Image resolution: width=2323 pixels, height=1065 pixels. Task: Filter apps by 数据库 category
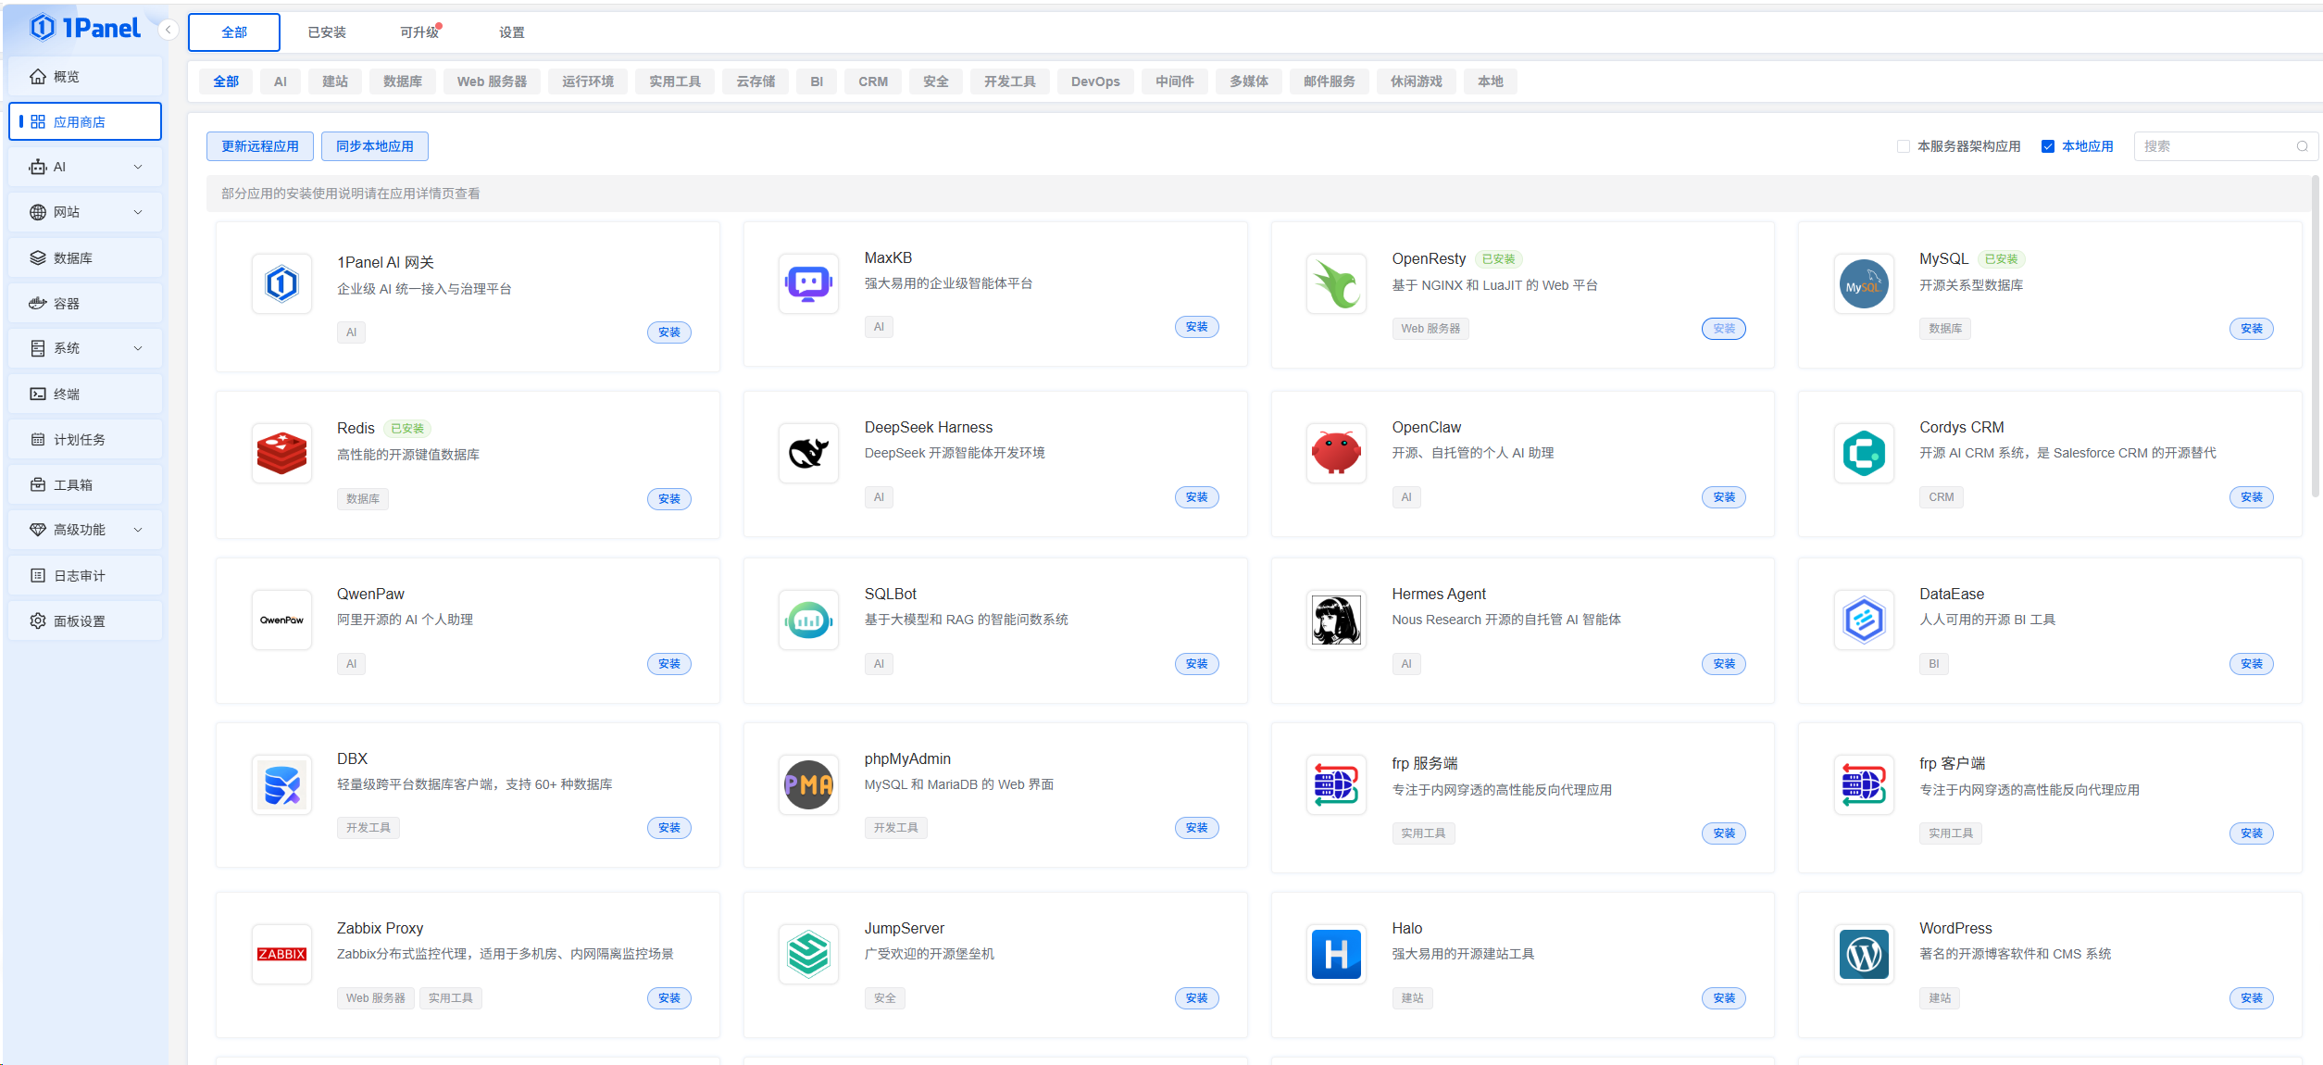(403, 81)
